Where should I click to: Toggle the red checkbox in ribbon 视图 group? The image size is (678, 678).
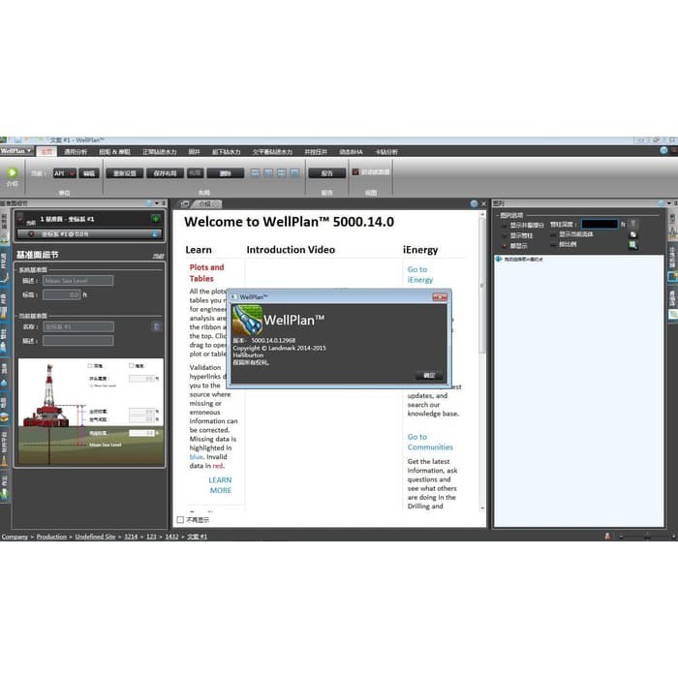pyautogui.click(x=355, y=172)
